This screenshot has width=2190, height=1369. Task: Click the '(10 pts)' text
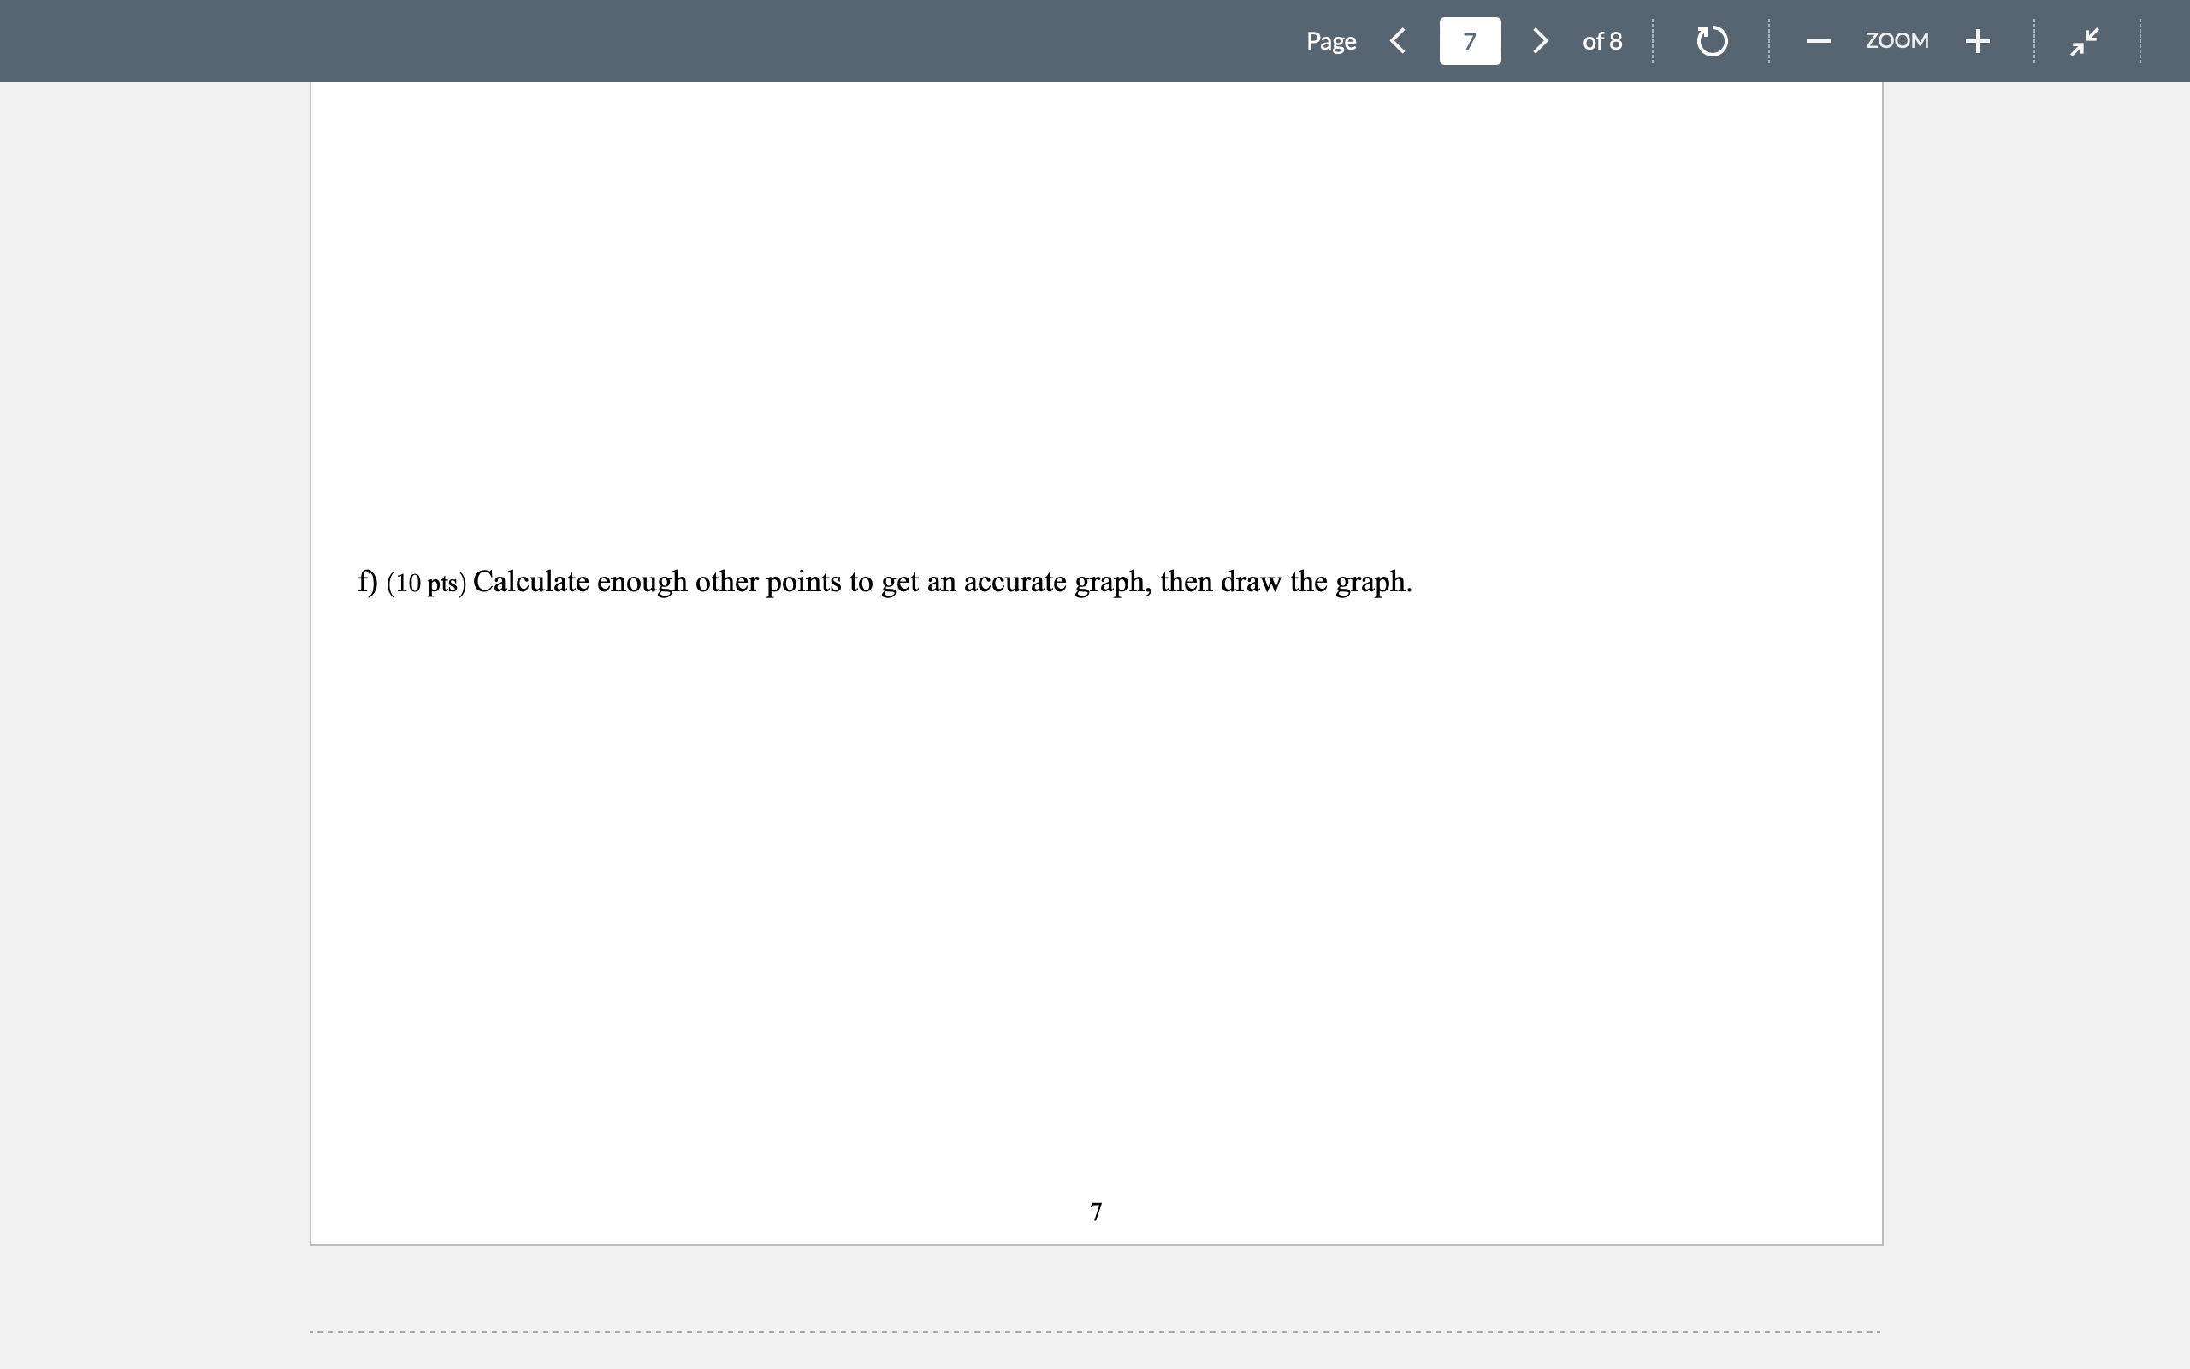426,583
